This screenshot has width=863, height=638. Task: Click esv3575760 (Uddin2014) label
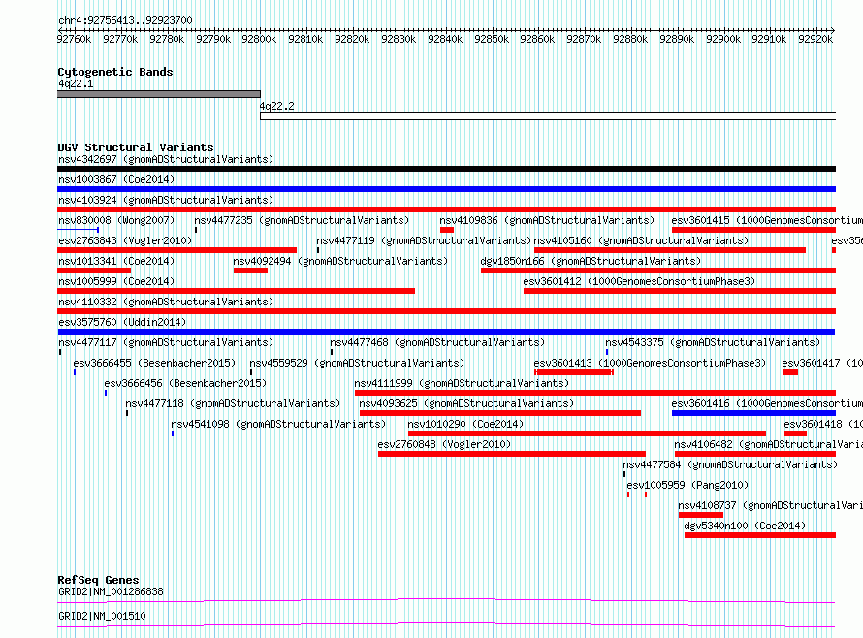[x=122, y=322]
